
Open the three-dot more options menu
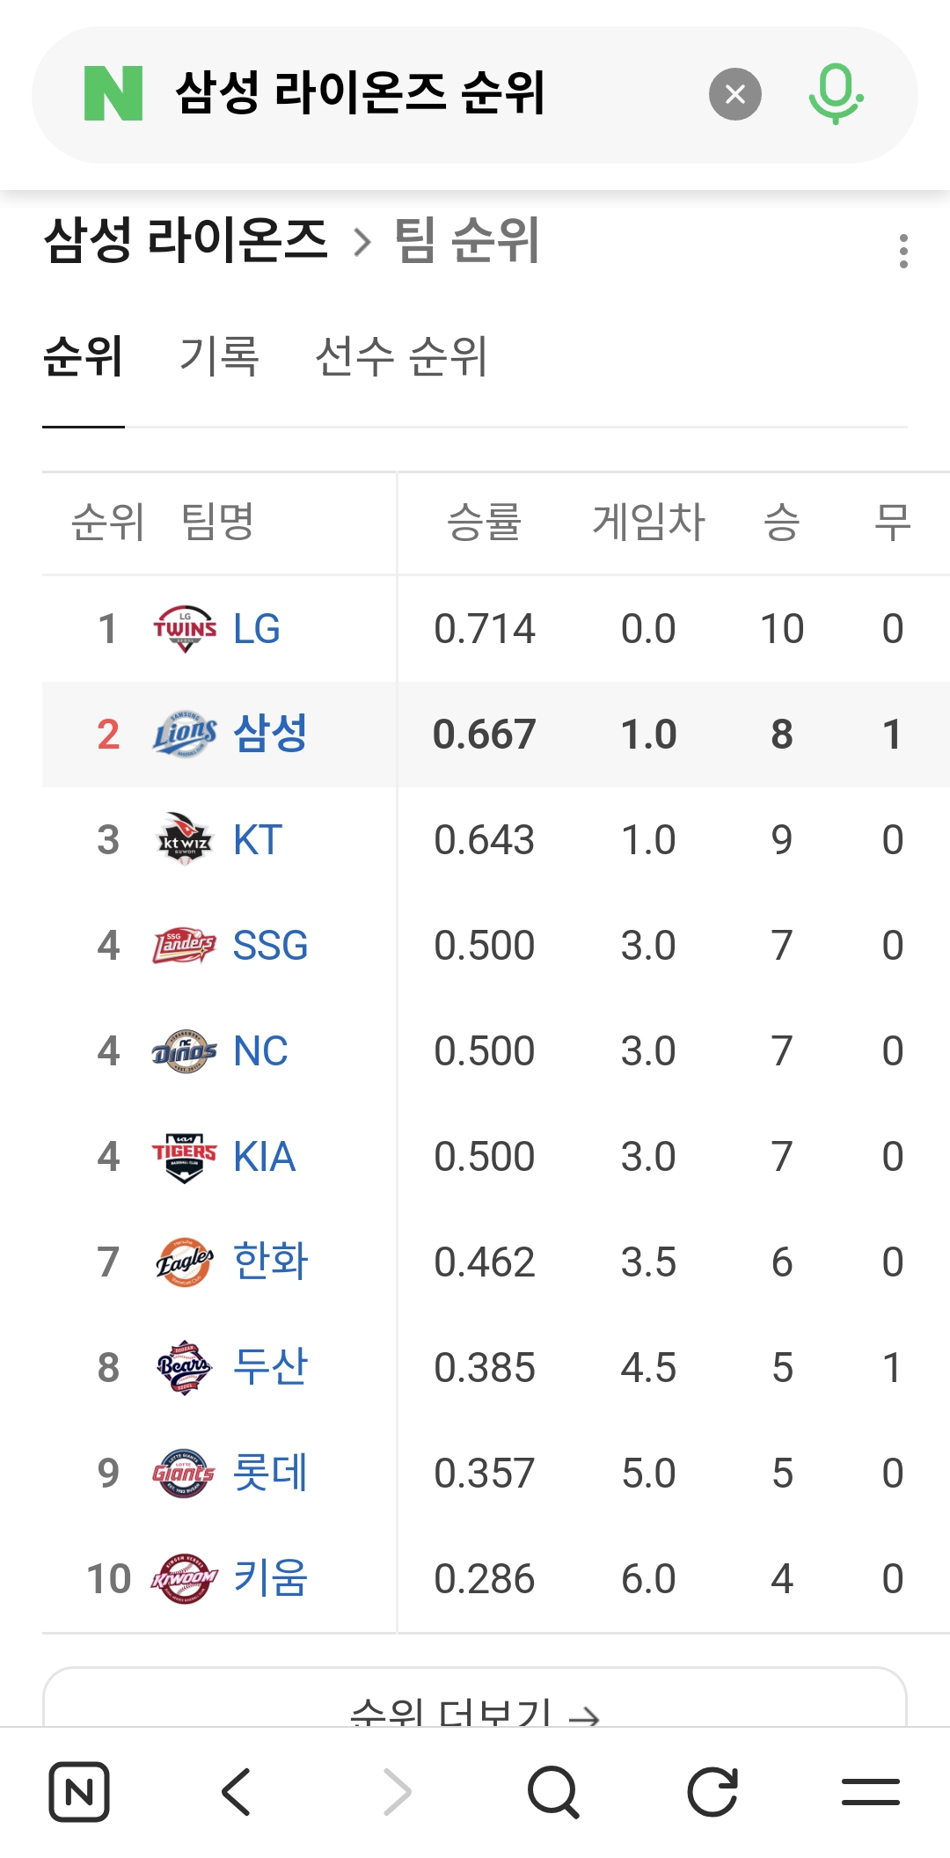coord(902,252)
